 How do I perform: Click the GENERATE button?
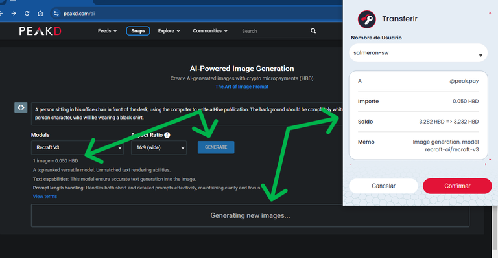(216, 147)
